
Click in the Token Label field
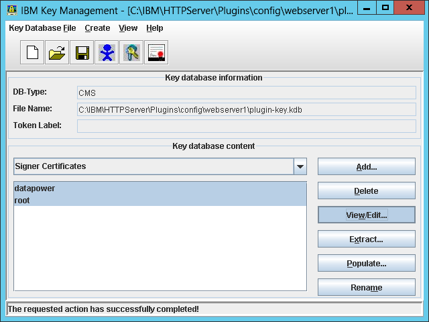coord(246,126)
